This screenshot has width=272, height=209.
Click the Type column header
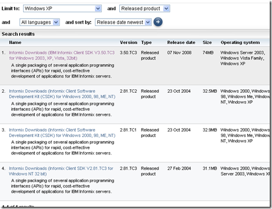pyautogui.click(x=146, y=43)
